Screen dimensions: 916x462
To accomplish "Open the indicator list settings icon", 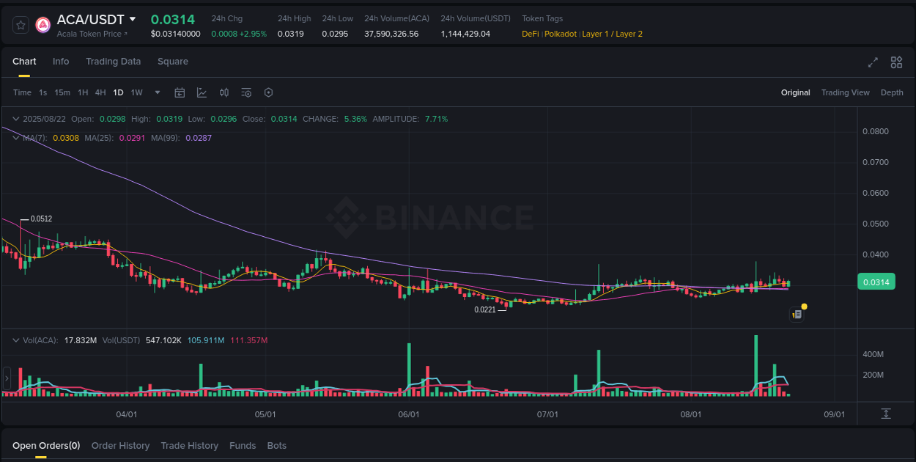I will 246,92.
